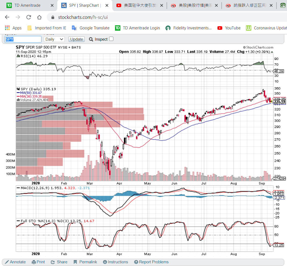Open the Fidelity Investments bookmark
The height and width of the screenshot is (266, 287).
click(189, 28)
